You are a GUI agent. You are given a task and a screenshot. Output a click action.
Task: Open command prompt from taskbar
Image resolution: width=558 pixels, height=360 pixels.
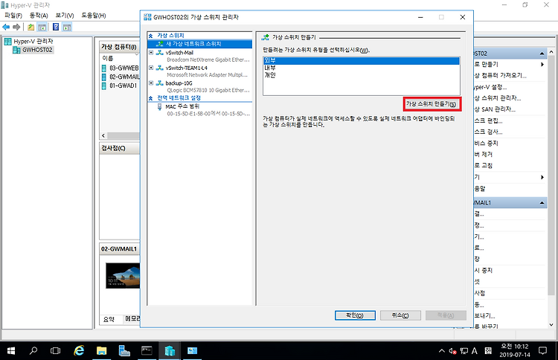(147, 351)
